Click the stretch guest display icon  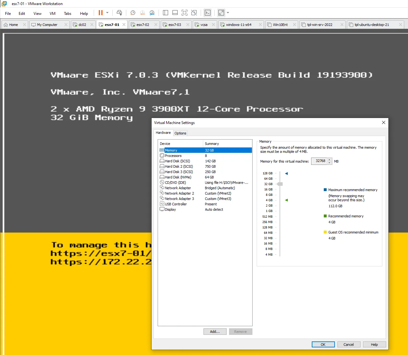(221, 13)
